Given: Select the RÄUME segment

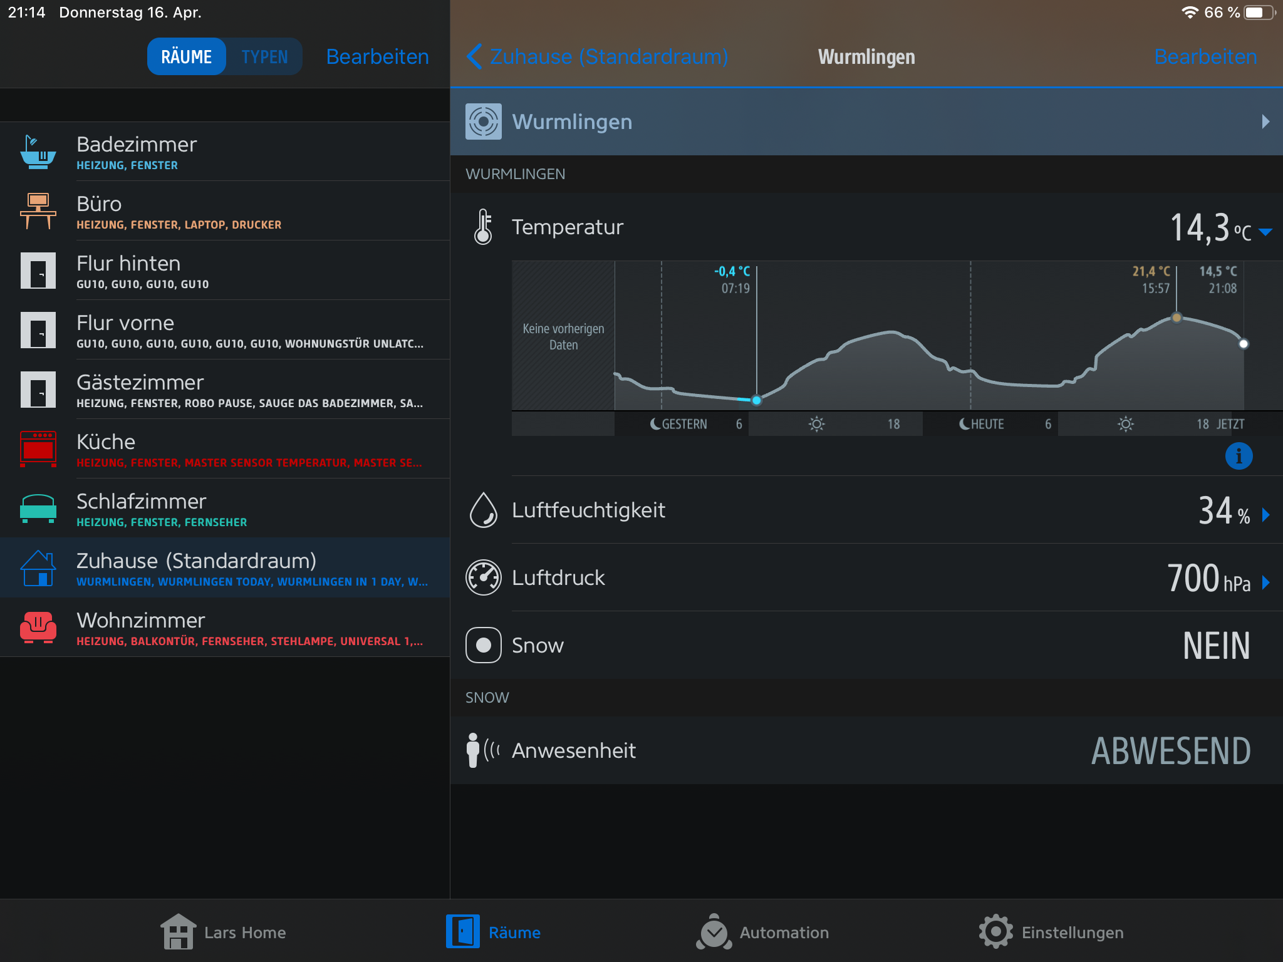Looking at the screenshot, I should pos(186,57).
